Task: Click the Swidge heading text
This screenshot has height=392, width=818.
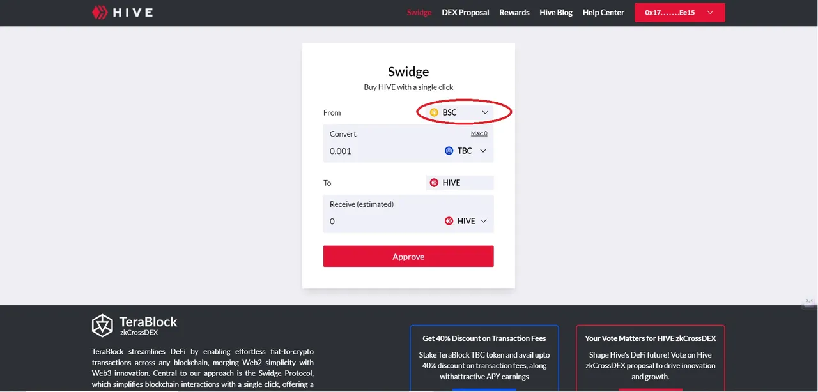Action: click(408, 72)
